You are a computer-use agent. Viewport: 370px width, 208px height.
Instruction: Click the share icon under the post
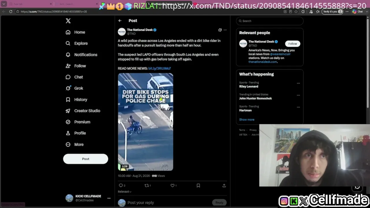click(x=224, y=185)
